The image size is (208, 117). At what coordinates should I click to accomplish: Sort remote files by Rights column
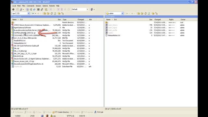click(x=171, y=19)
